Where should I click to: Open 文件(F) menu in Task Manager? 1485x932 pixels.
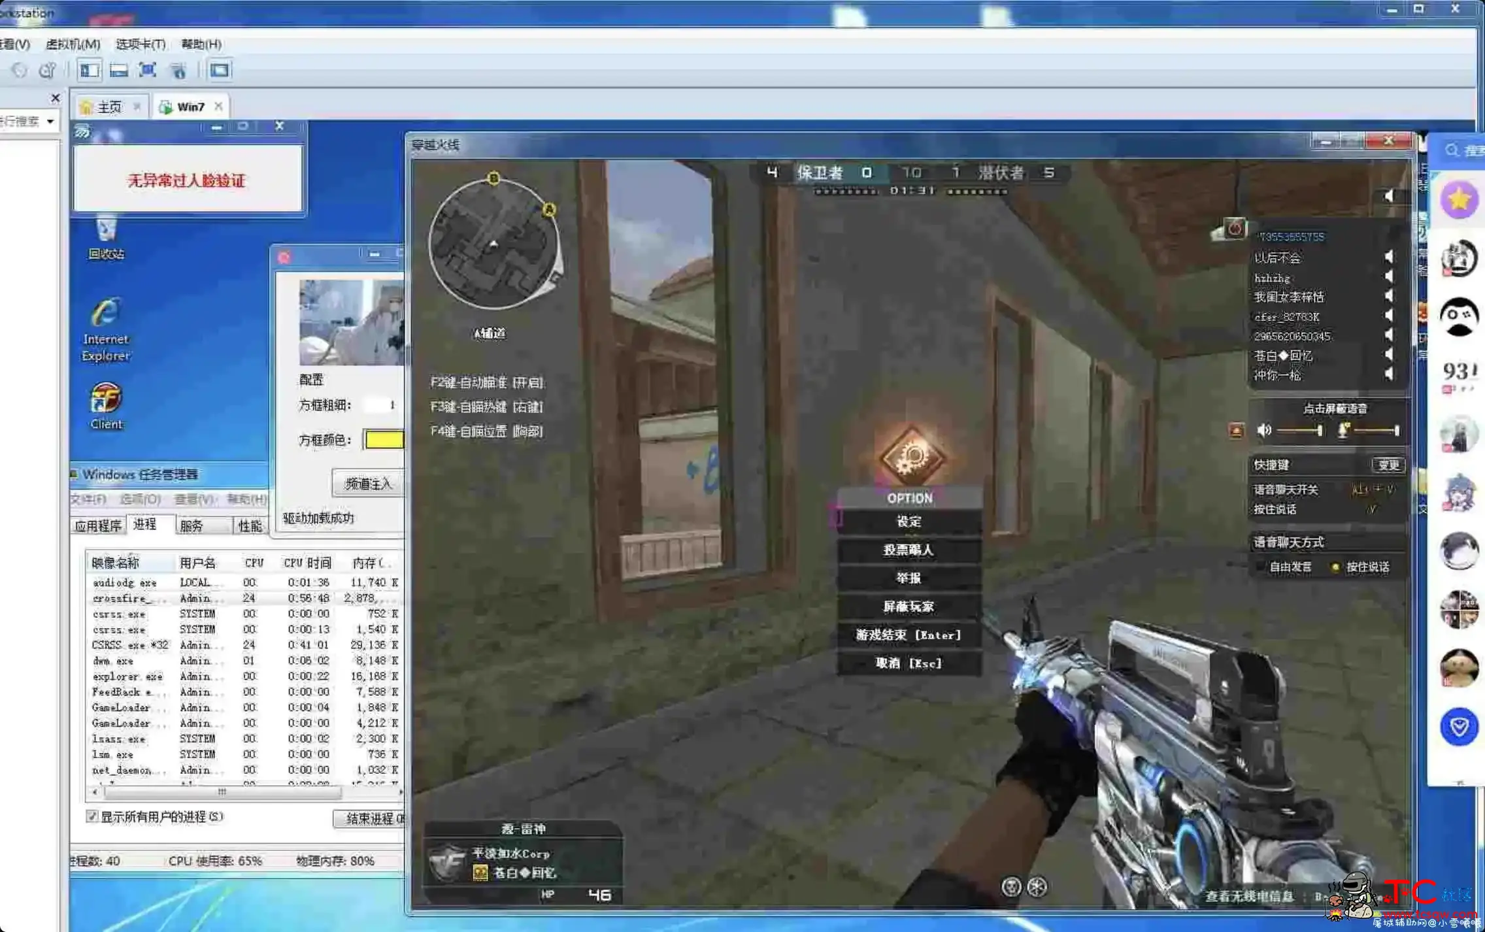[x=88, y=499]
